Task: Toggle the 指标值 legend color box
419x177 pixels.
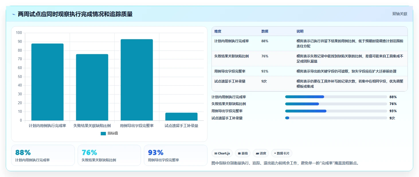Action: (103, 133)
